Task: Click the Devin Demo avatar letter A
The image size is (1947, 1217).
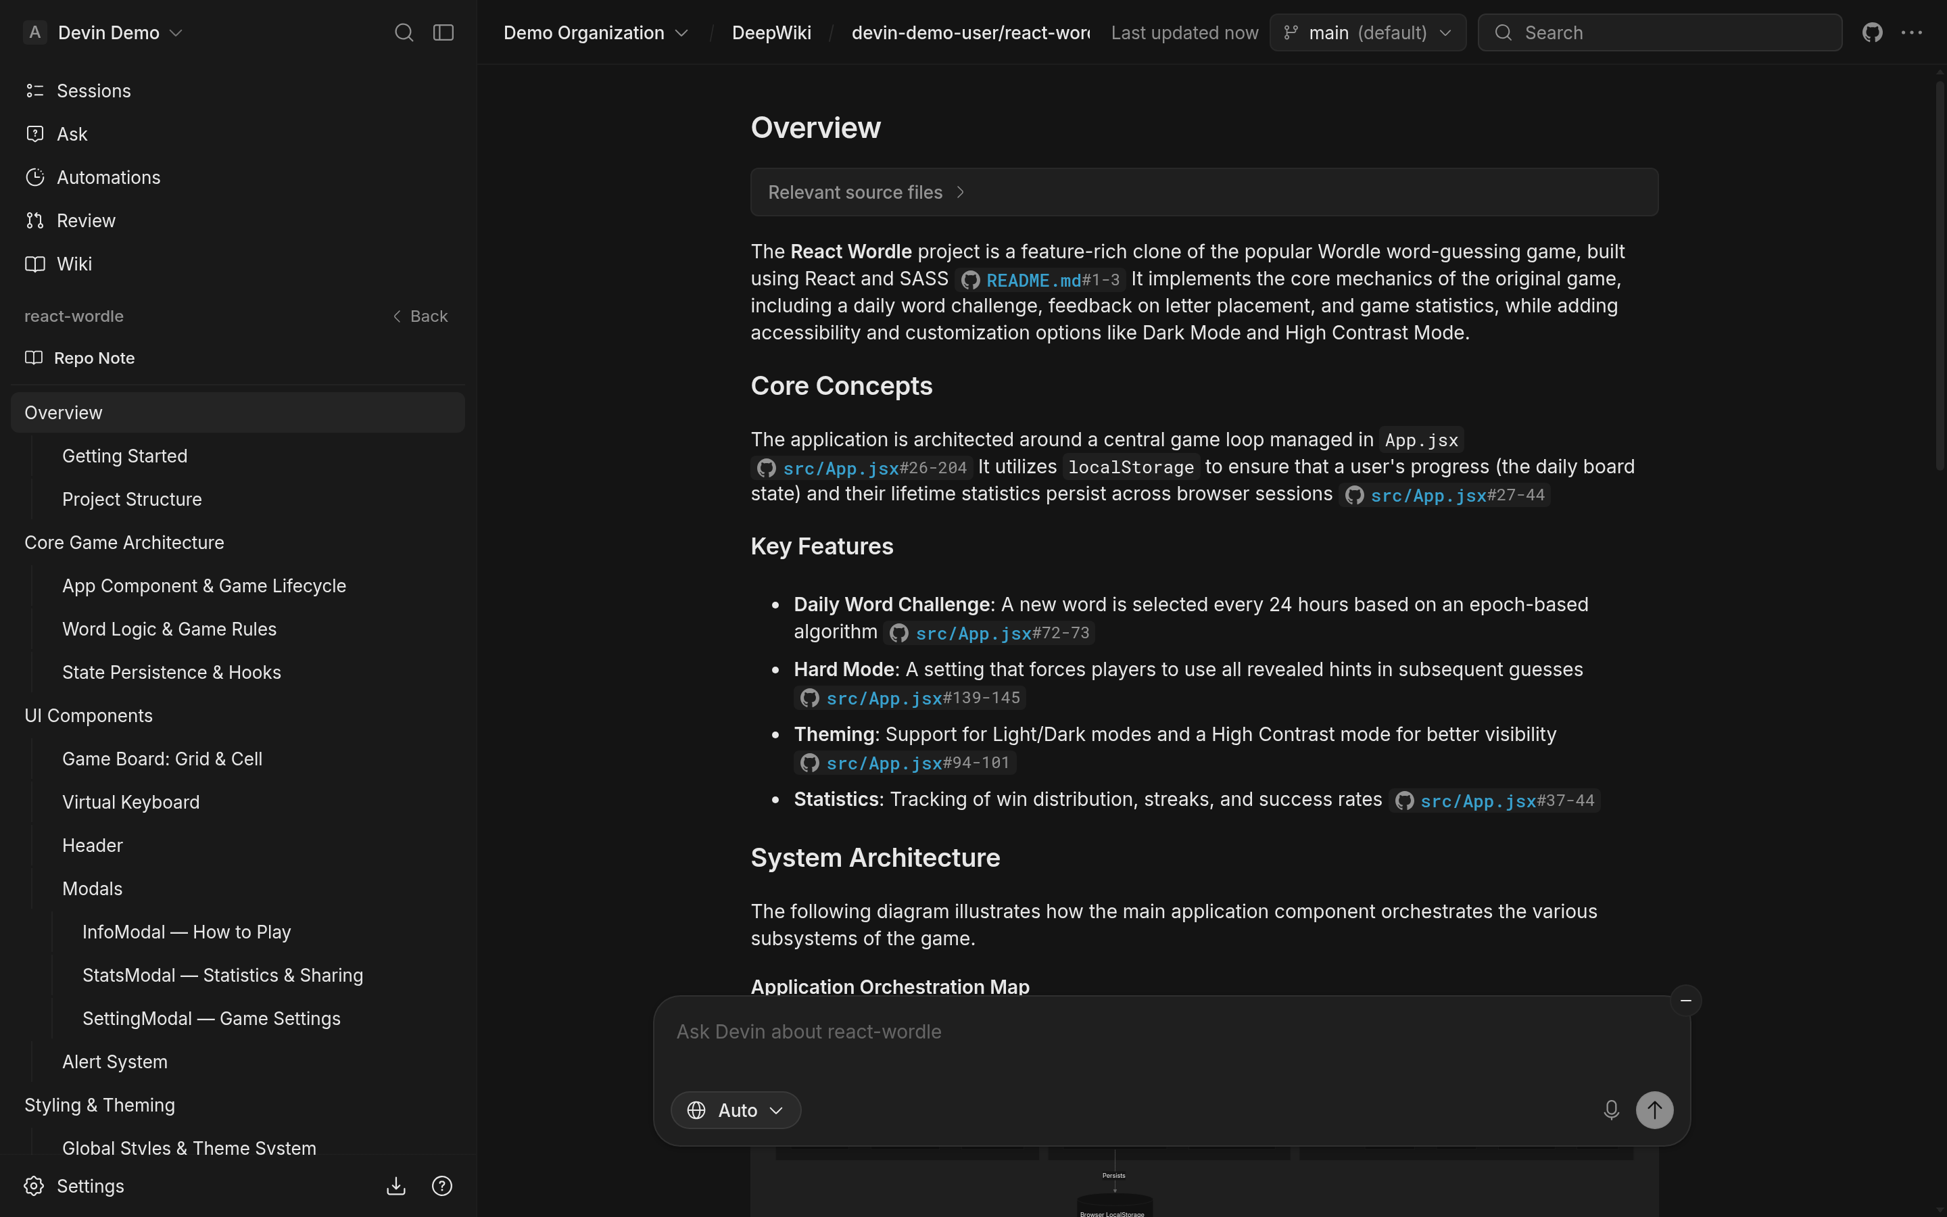Action: pos(34,32)
